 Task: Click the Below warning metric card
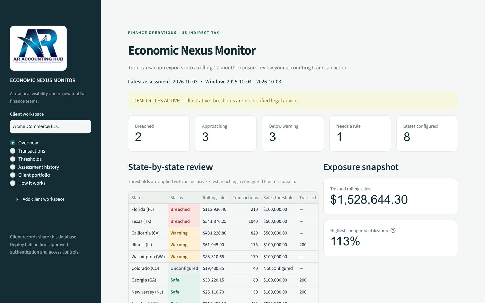pyautogui.click(x=293, y=134)
